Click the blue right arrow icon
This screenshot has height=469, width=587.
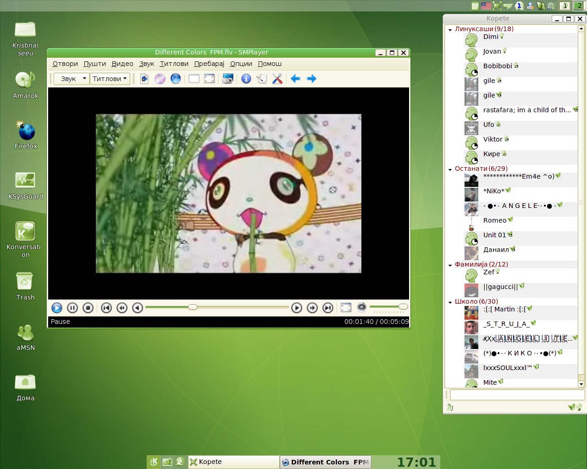click(x=311, y=79)
